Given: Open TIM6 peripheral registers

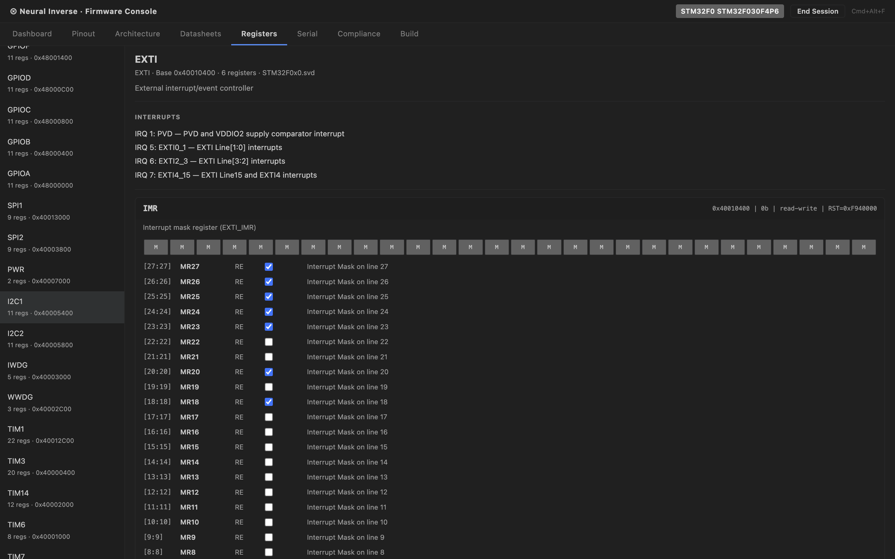Looking at the screenshot, I should pos(62,530).
